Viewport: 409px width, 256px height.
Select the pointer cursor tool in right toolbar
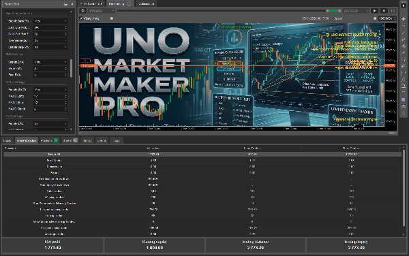pos(404,5)
